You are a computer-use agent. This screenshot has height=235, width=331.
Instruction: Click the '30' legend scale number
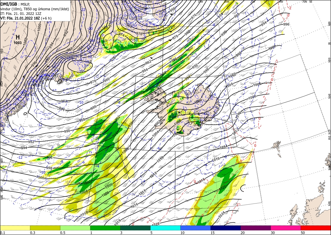click(273, 233)
